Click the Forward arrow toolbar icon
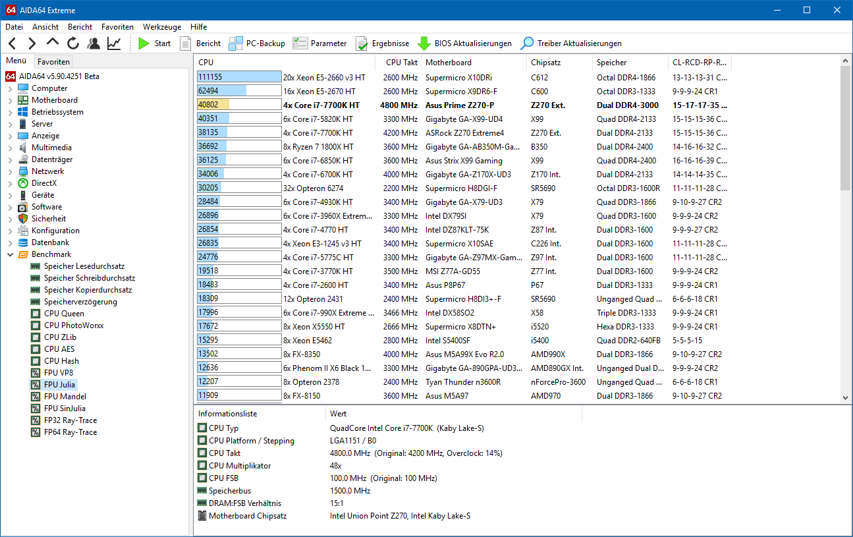853x537 pixels. (x=32, y=43)
